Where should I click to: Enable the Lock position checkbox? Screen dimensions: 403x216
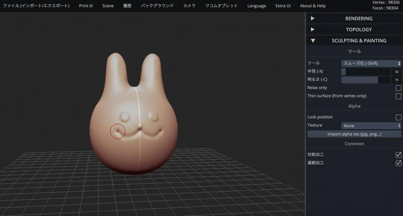click(x=399, y=117)
